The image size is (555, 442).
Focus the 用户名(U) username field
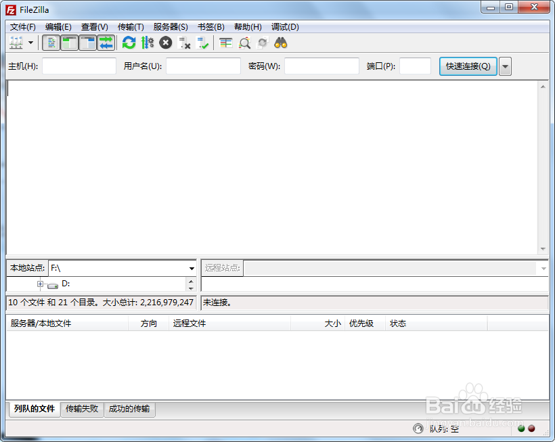point(203,66)
